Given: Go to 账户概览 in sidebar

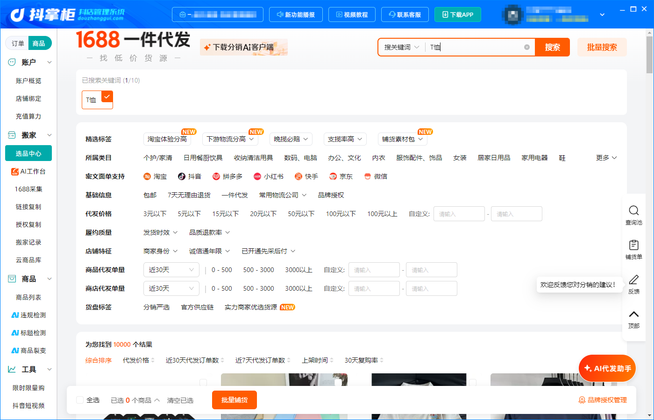Looking at the screenshot, I should click(28, 81).
